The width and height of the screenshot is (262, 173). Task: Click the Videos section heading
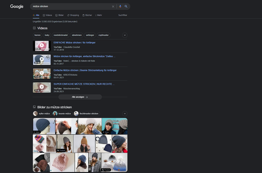click(x=43, y=28)
